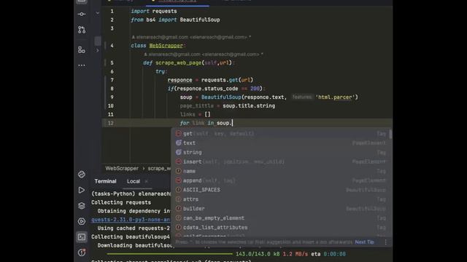Image resolution: width=467 pixels, height=262 pixels.
Task: Open the Commit tool window icon
Action: coord(82,14)
